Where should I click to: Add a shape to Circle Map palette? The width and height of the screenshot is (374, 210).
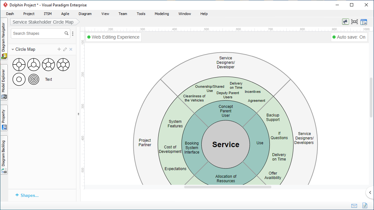click(x=59, y=49)
